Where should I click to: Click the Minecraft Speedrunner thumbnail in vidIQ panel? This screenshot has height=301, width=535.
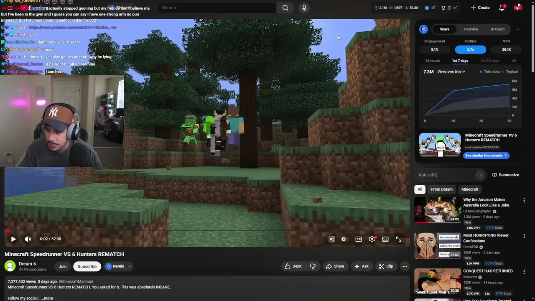coord(440,145)
